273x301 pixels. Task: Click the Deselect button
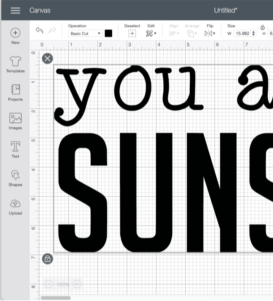pyautogui.click(x=132, y=33)
